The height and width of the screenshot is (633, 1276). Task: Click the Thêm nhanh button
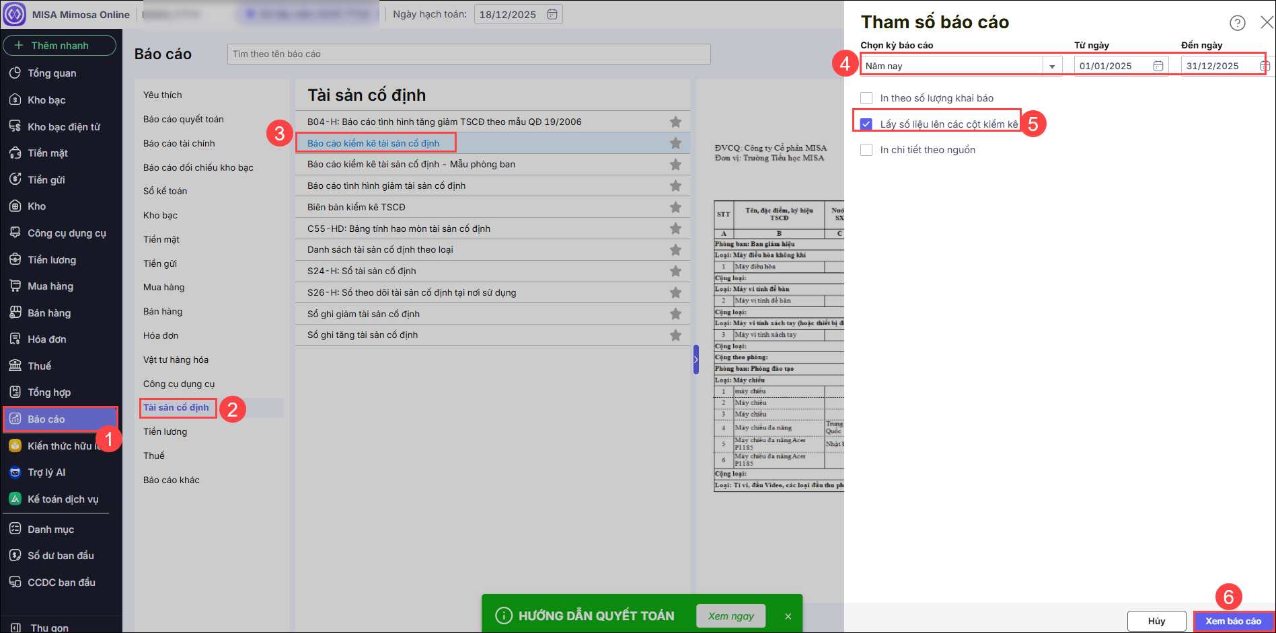60,45
